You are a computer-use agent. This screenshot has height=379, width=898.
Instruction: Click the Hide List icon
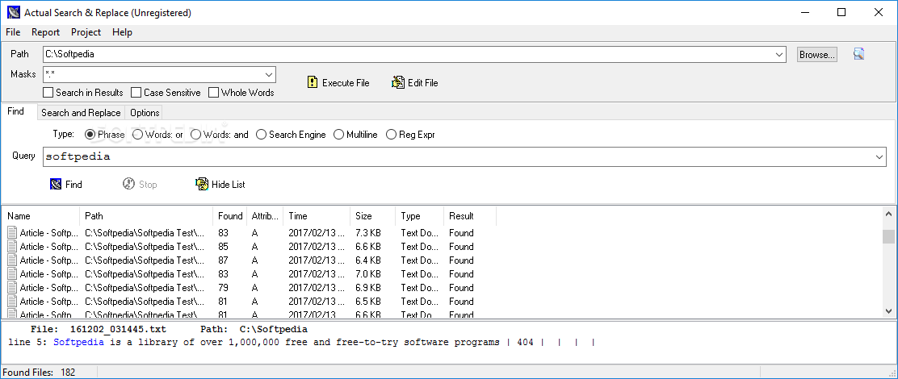point(202,184)
